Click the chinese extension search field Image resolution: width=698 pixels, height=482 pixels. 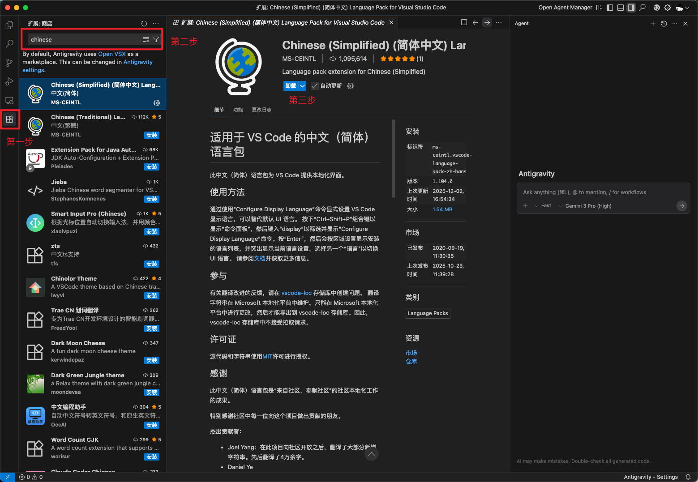coord(84,39)
